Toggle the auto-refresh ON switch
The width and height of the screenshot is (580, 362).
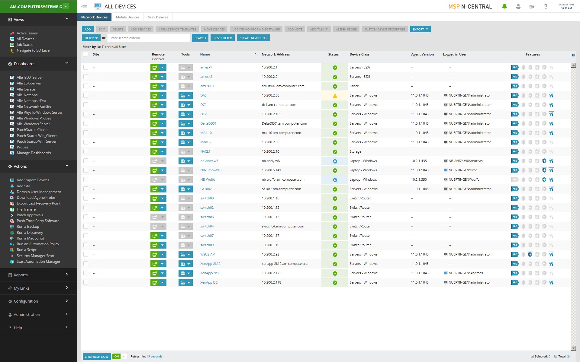[120, 357]
